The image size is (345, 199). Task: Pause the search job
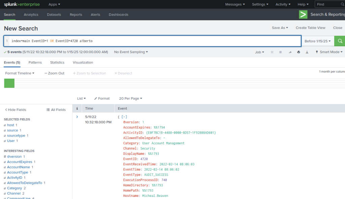(x=272, y=52)
